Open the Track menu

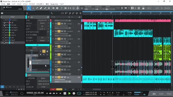click(x=19, y=4)
